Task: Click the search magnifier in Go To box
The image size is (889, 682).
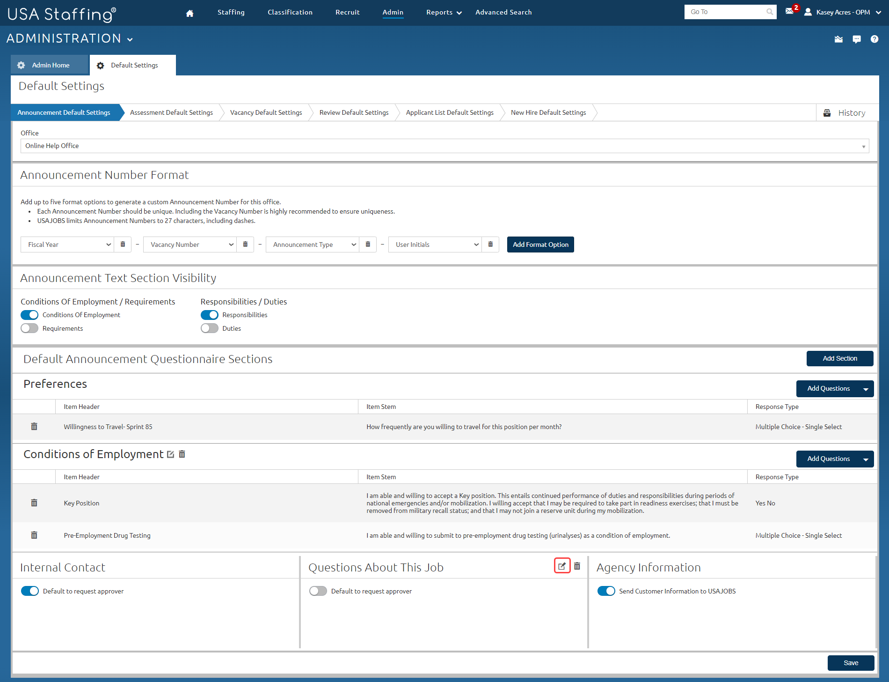Action: pyautogui.click(x=770, y=12)
